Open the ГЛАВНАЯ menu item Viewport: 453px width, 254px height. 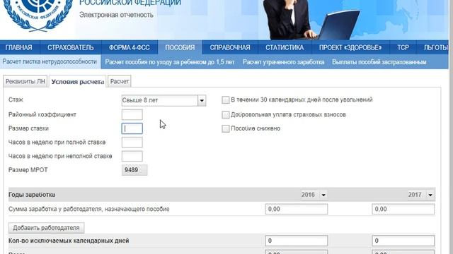coord(19,47)
